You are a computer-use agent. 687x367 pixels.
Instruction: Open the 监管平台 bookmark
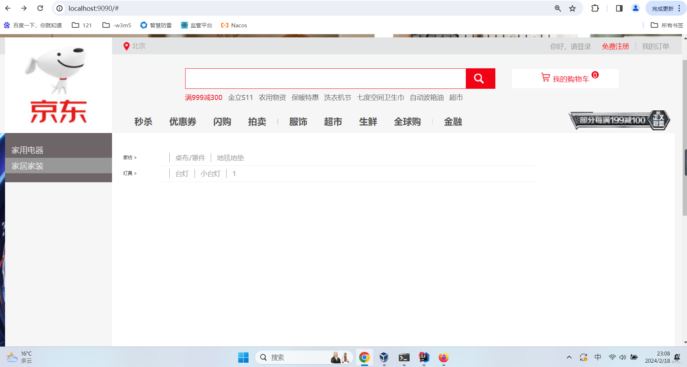(x=197, y=25)
